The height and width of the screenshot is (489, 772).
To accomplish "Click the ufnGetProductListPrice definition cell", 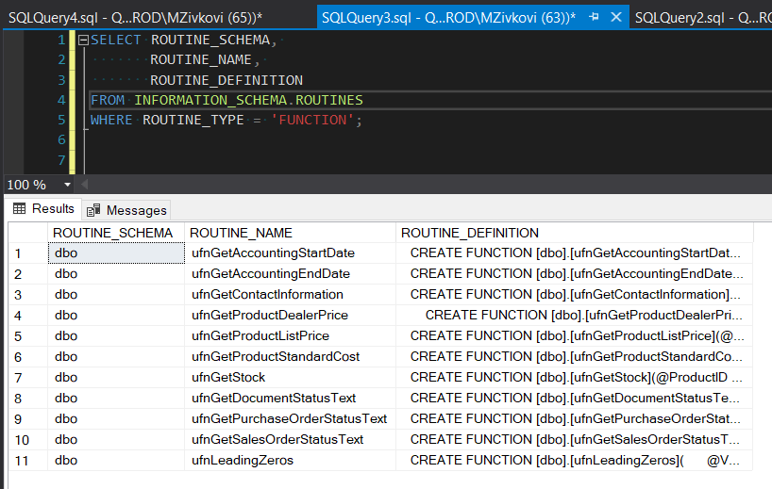I will [x=575, y=336].
